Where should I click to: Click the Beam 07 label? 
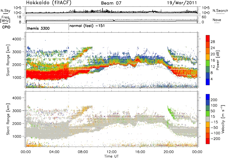[111, 3]
